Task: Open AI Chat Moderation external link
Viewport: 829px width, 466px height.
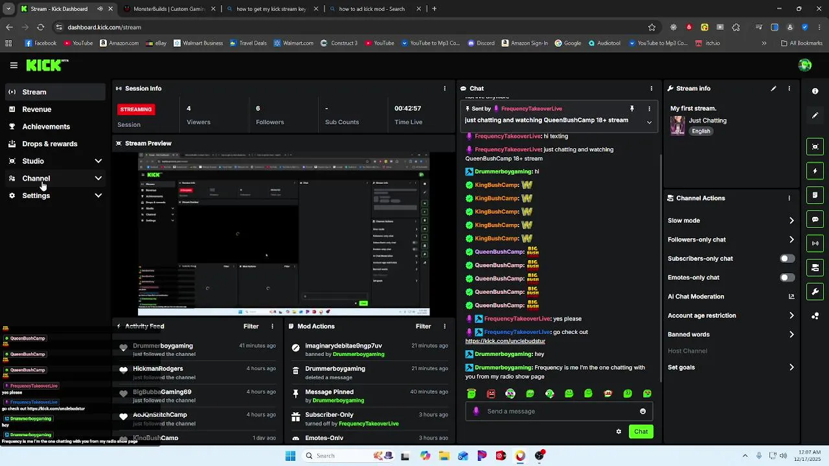Action: click(x=791, y=296)
